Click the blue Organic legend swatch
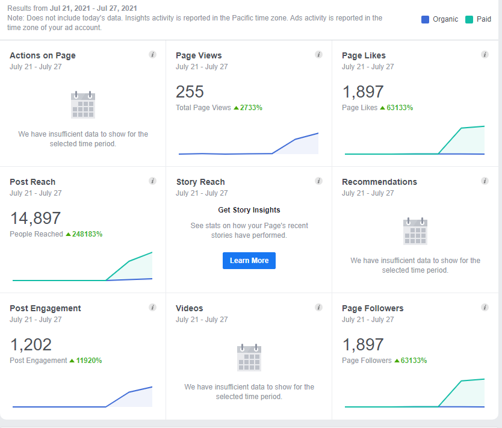 425,19
